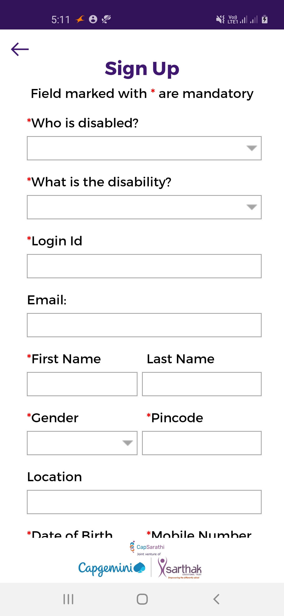The height and width of the screenshot is (616, 284).
Task: Open the Gender dropdown
Action: [82, 443]
